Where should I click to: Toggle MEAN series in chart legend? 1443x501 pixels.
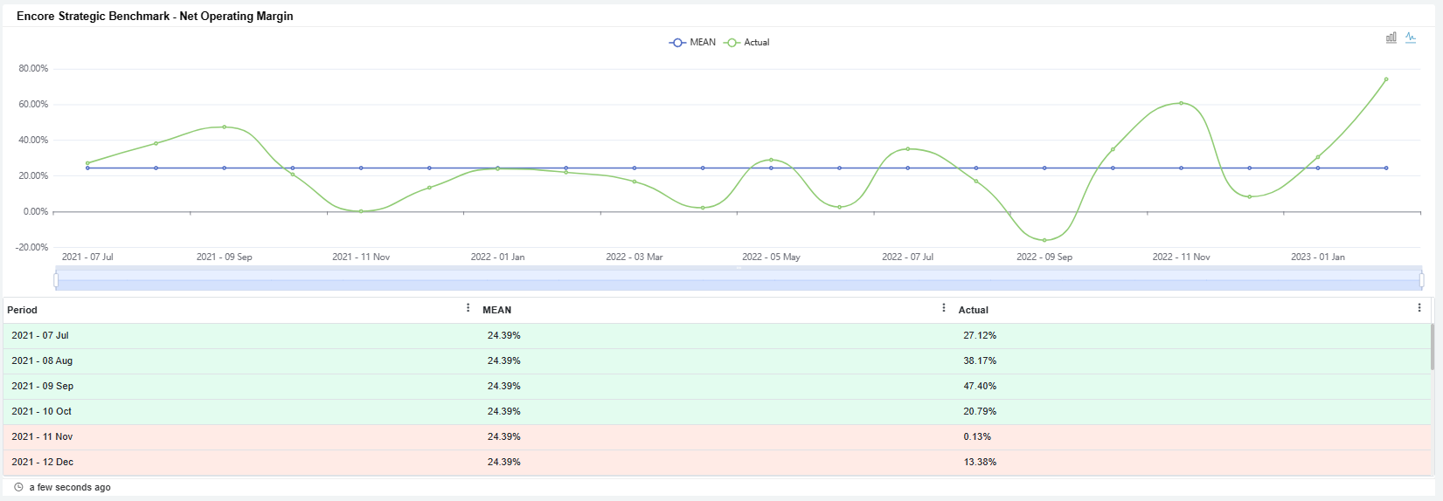point(692,42)
